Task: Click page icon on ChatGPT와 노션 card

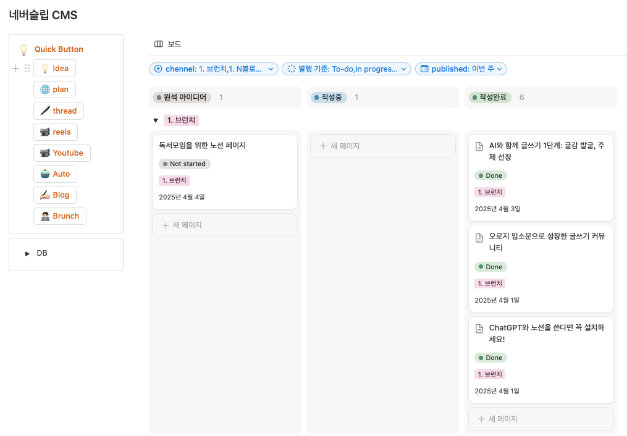Action: pyautogui.click(x=479, y=329)
